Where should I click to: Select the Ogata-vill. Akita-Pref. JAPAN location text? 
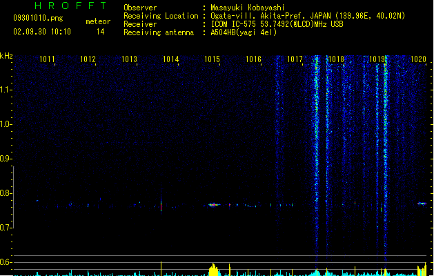[x=308, y=16]
